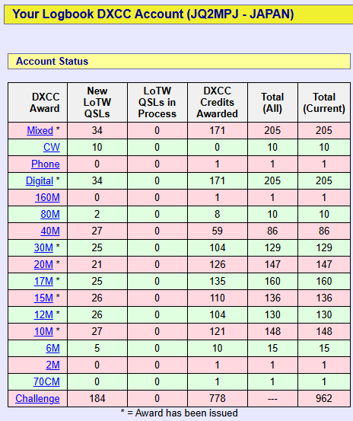
Task: Open the 10M band link
Action: click(43, 332)
